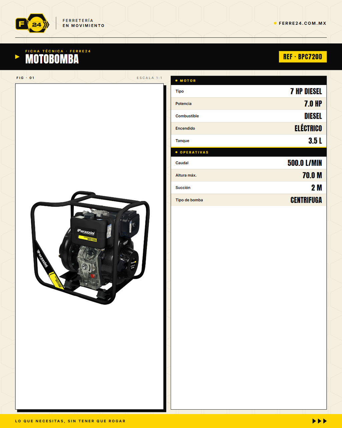Select the '7.0 HP' power value

[x=313, y=104]
